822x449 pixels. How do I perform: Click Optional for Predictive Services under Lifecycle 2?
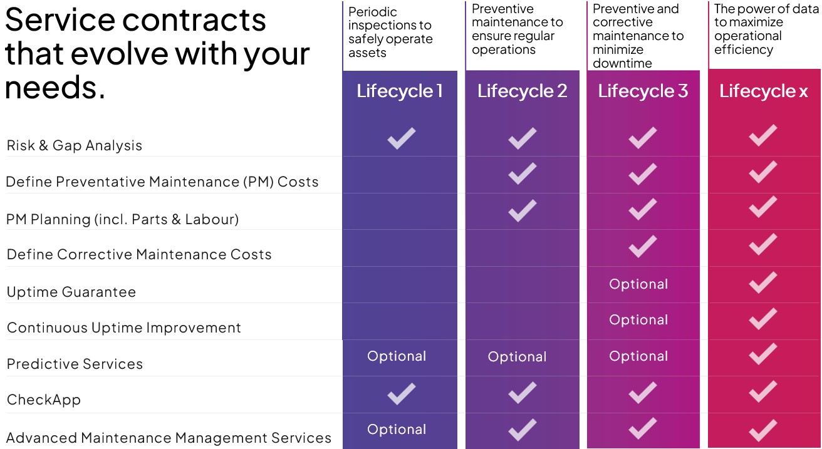[517, 357]
